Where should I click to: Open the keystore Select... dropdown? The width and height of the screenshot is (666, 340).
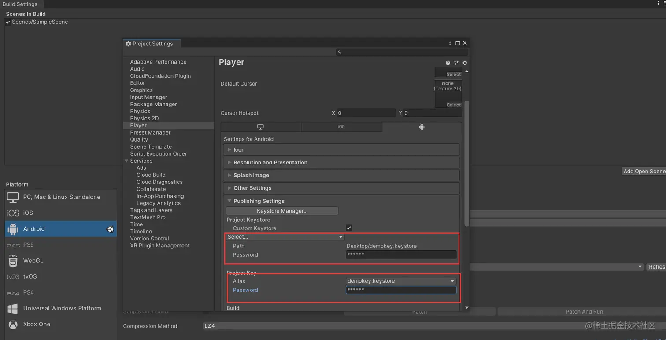coord(285,237)
